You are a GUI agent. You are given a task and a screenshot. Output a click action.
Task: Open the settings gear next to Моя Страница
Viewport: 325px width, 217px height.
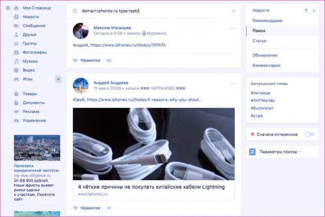pyautogui.click(x=8, y=8)
